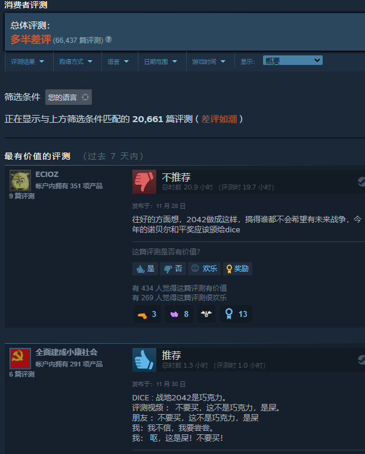Click the purple butterfly award with count 8
This screenshot has height=454, width=365.
click(x=179, y=314)
